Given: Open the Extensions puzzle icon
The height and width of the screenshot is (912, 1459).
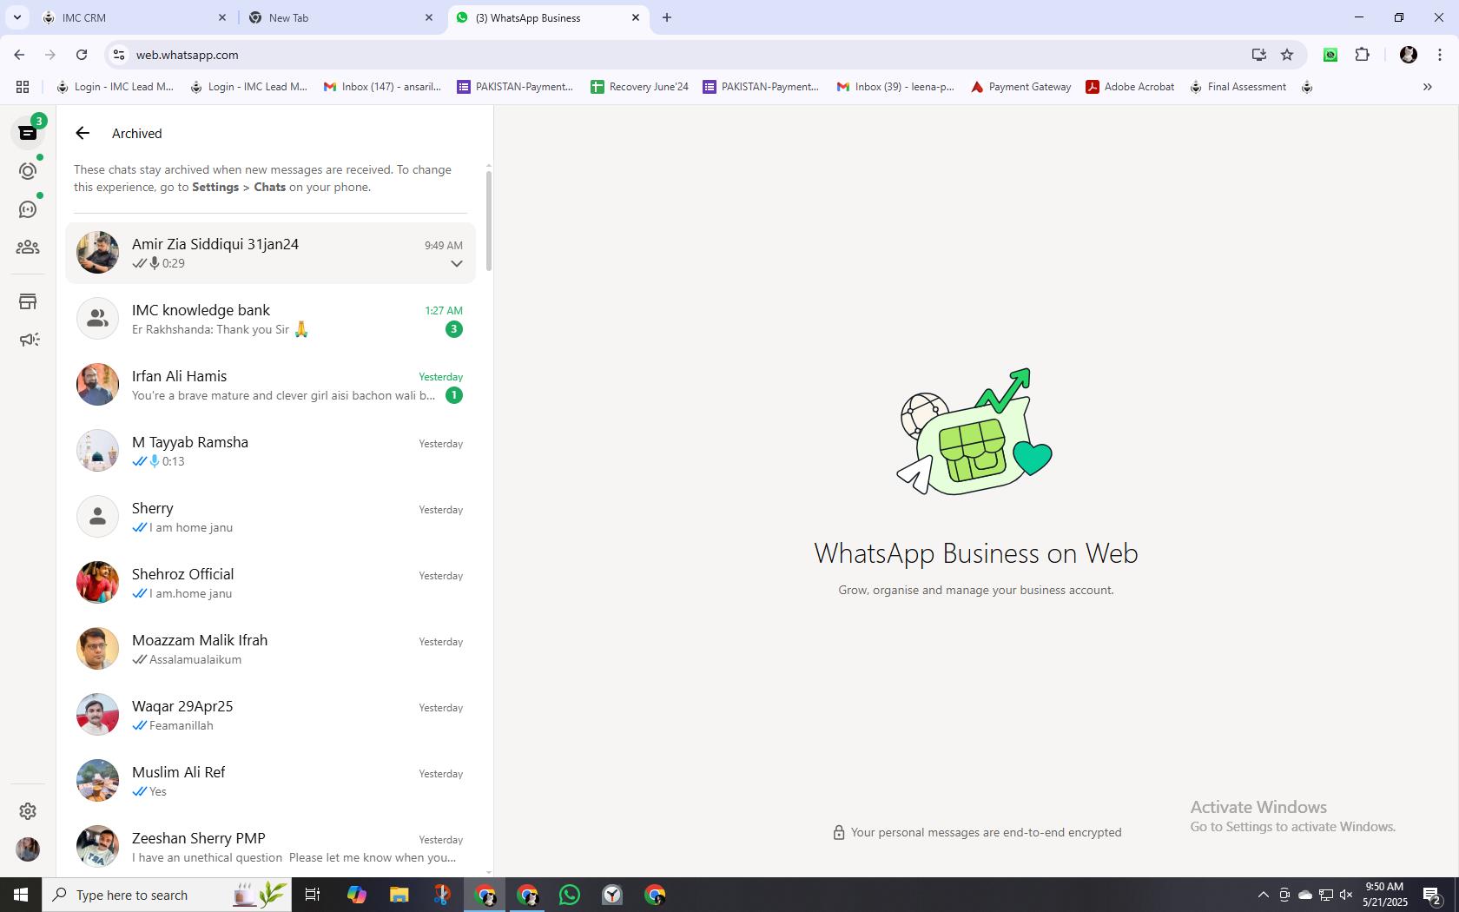Looking at the screenshot, I should (1362, 55).
